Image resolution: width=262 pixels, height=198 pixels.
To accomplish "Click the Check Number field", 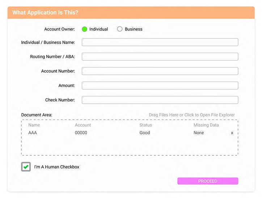I will [x=160, y=100].
